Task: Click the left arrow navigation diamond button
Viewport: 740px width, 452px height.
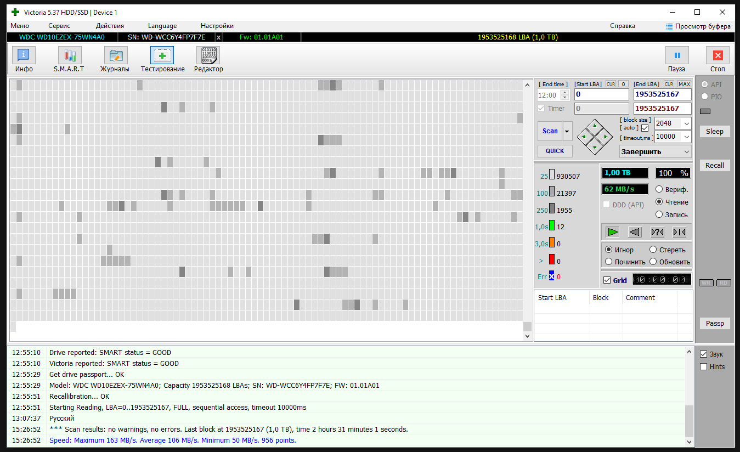Action: 585,135
